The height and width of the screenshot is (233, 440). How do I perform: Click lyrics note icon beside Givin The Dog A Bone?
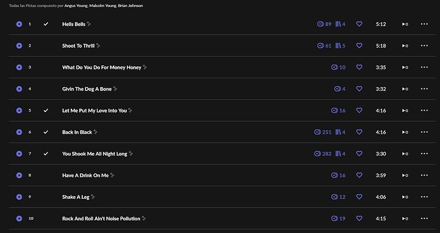[x=115, y=88]
